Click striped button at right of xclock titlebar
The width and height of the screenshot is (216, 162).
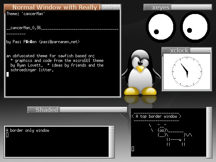(208, 50)
